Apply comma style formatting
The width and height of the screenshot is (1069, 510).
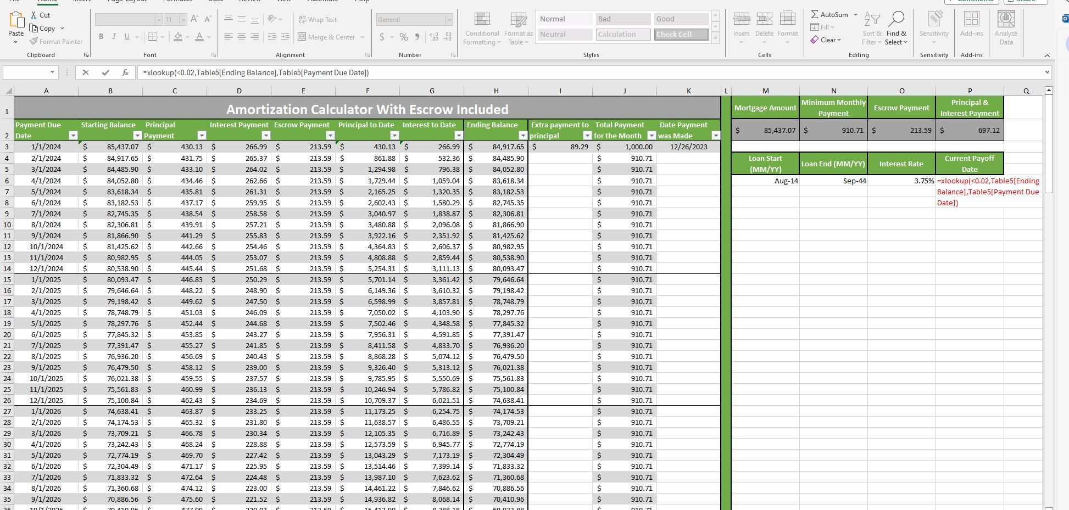[417, 37]
